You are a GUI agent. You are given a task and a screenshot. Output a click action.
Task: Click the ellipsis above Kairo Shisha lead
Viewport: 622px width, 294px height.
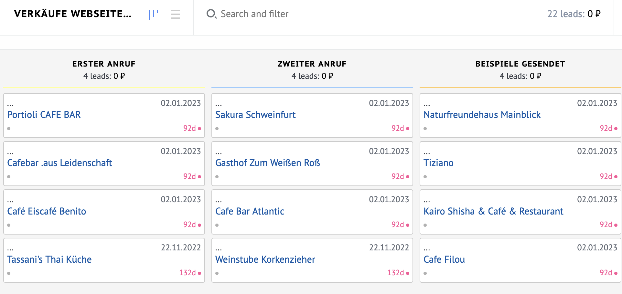click(427, 201)
